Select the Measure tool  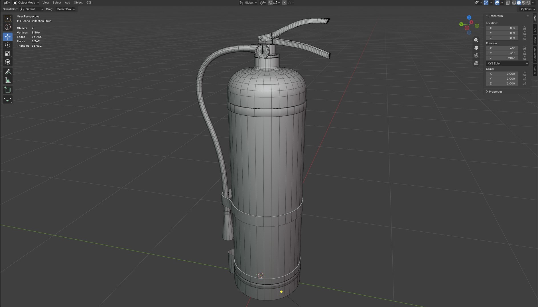(8, 80)
